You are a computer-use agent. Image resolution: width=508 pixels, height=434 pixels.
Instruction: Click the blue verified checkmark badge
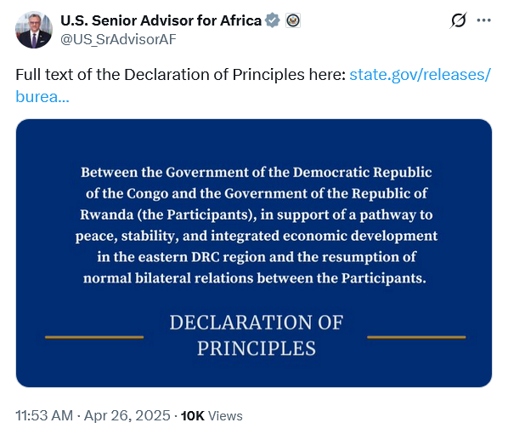tap(273, 20)
